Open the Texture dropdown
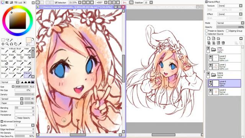245x138 pixels. click(241, 6)
